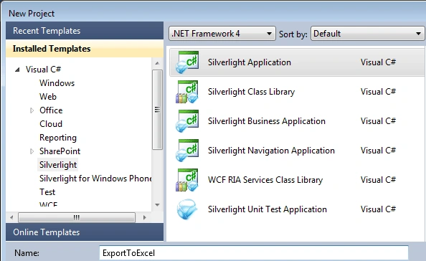Expand the SharePoint tree node

click(x=32, y=151)
